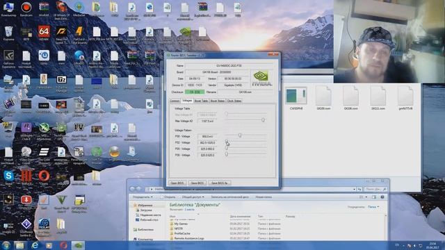The height and width of the screenshot is (250, 445).
Task: Switch to the Common tab
Action: coord(175,101)
